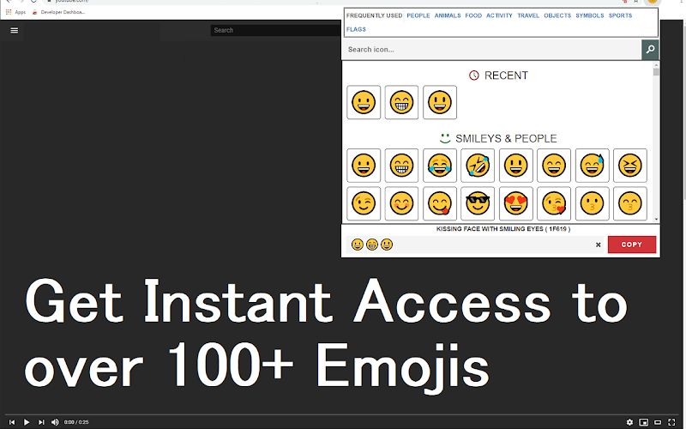
Task: Switch to theater mode
Action: (x=658, y=422)
